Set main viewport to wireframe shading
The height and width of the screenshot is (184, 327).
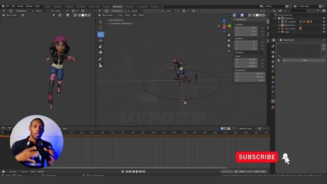click(x=254, y=15)
